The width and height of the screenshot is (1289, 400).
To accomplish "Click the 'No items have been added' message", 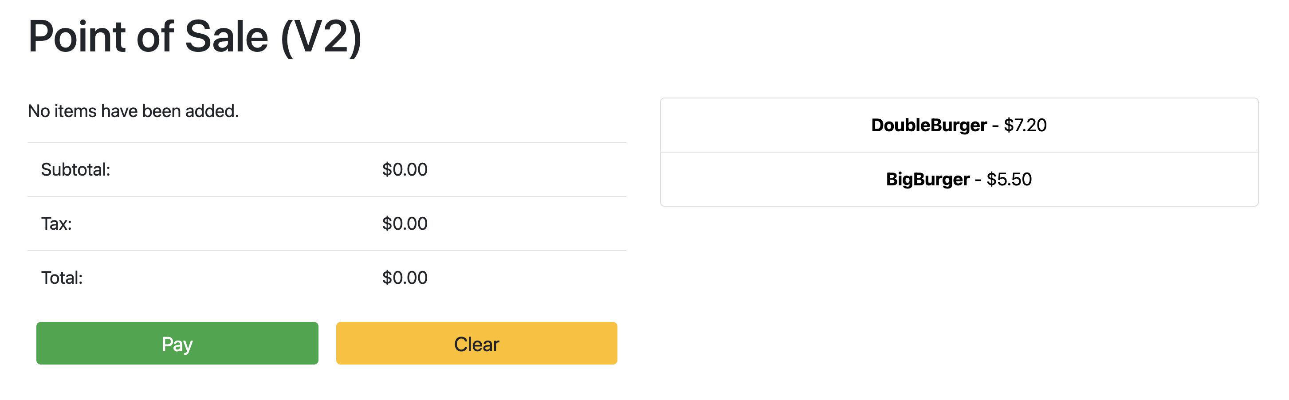I will coord(133,110).
